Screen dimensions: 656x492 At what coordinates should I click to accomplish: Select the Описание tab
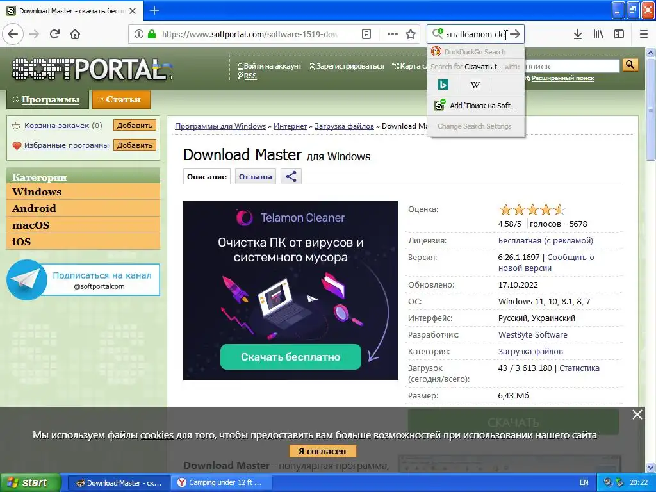pos(207,177)
